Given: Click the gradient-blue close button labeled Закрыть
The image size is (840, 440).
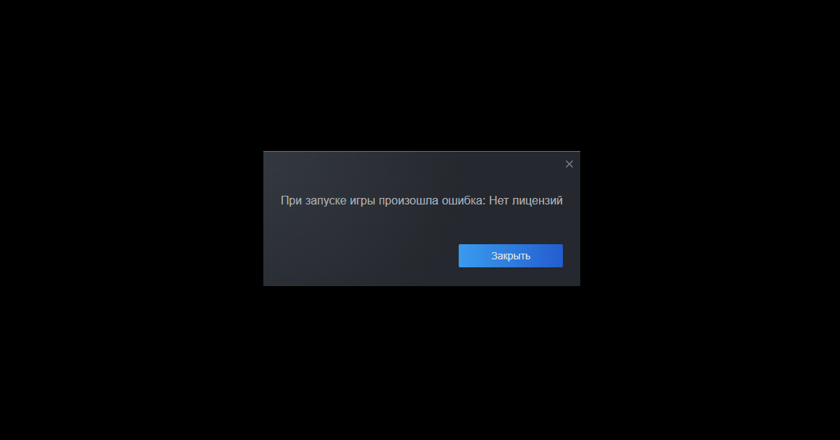Looking at the screenshot, I should point(511,256).
